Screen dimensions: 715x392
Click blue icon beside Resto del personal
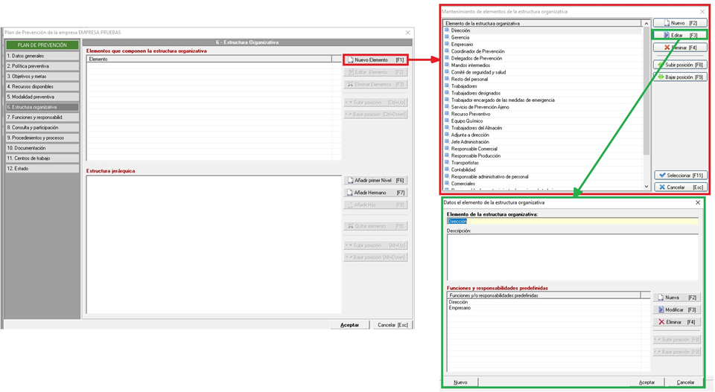(447, 79)
